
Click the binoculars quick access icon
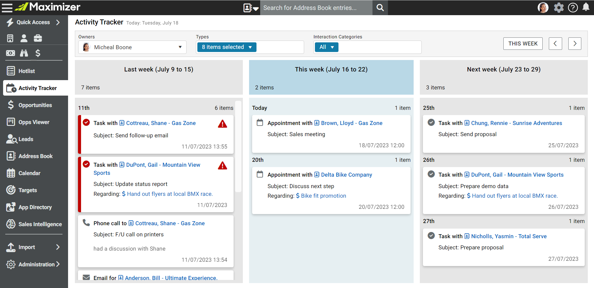tap(24, 53)
